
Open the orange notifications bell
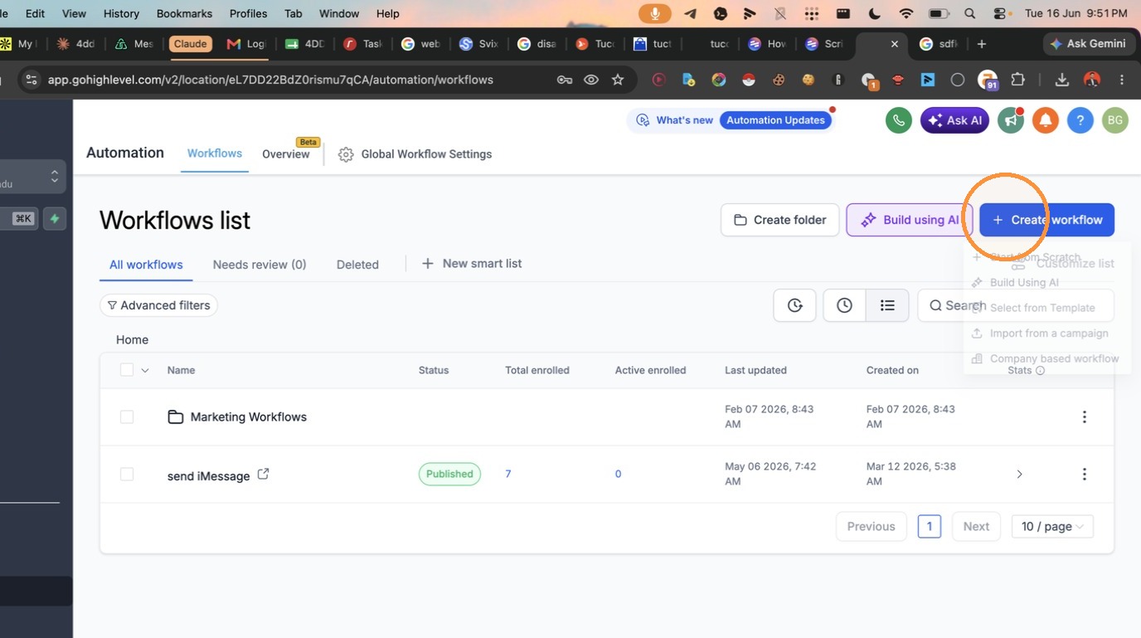tap(1046, 120)
